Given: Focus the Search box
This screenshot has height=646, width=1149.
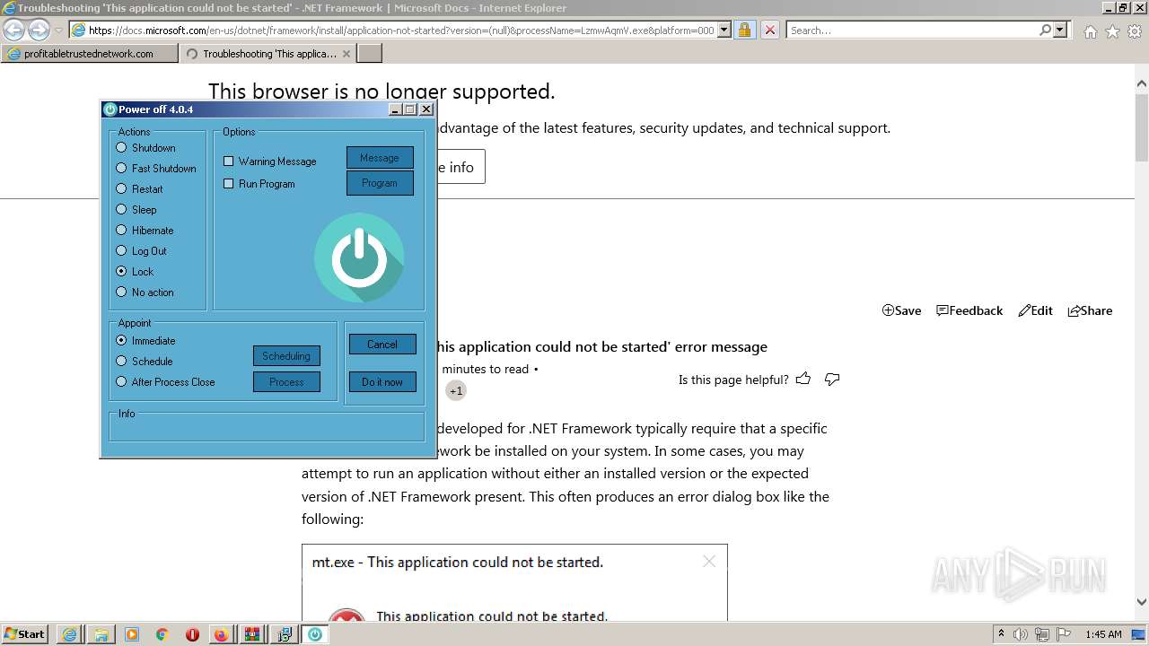Looking at the screenshot, I should point(911,30).
